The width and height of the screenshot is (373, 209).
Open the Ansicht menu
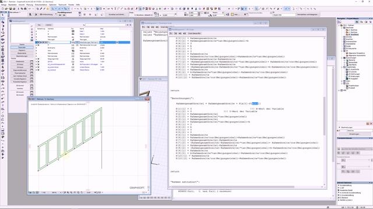(x=22, y=5)
